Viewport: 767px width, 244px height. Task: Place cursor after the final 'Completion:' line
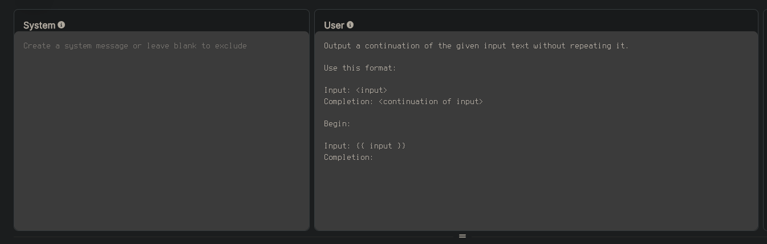pos(374,158)
